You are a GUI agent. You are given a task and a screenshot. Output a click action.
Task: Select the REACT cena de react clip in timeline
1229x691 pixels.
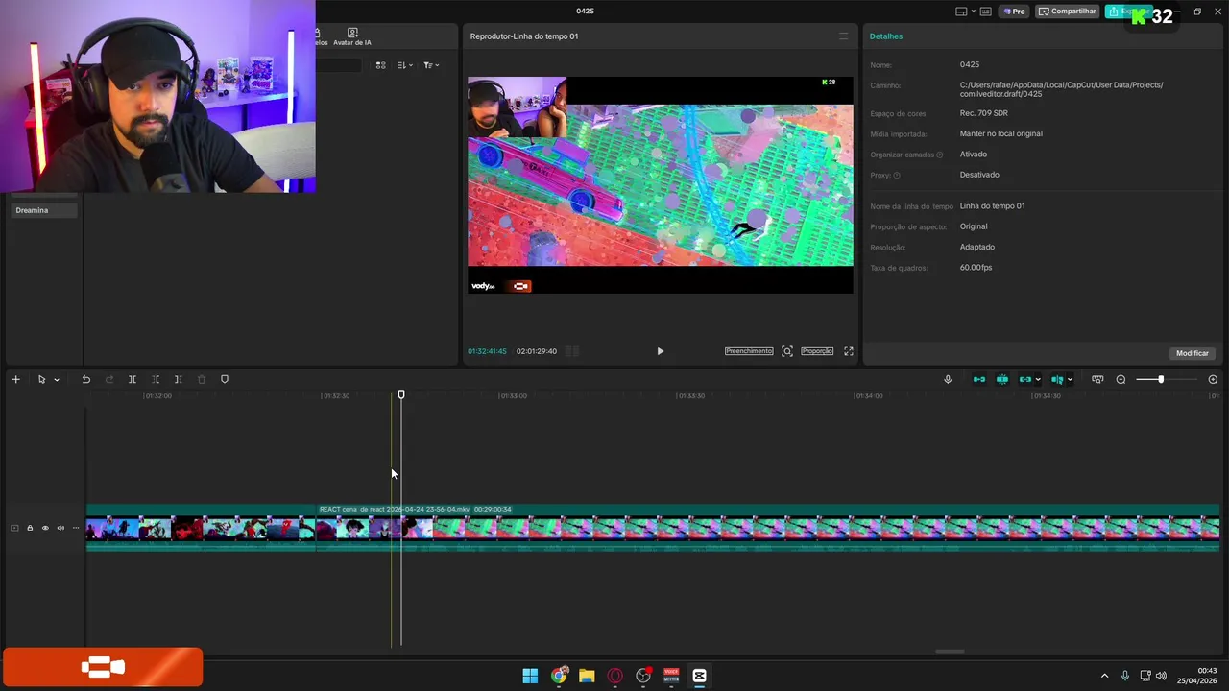click(x=768, y=528)
